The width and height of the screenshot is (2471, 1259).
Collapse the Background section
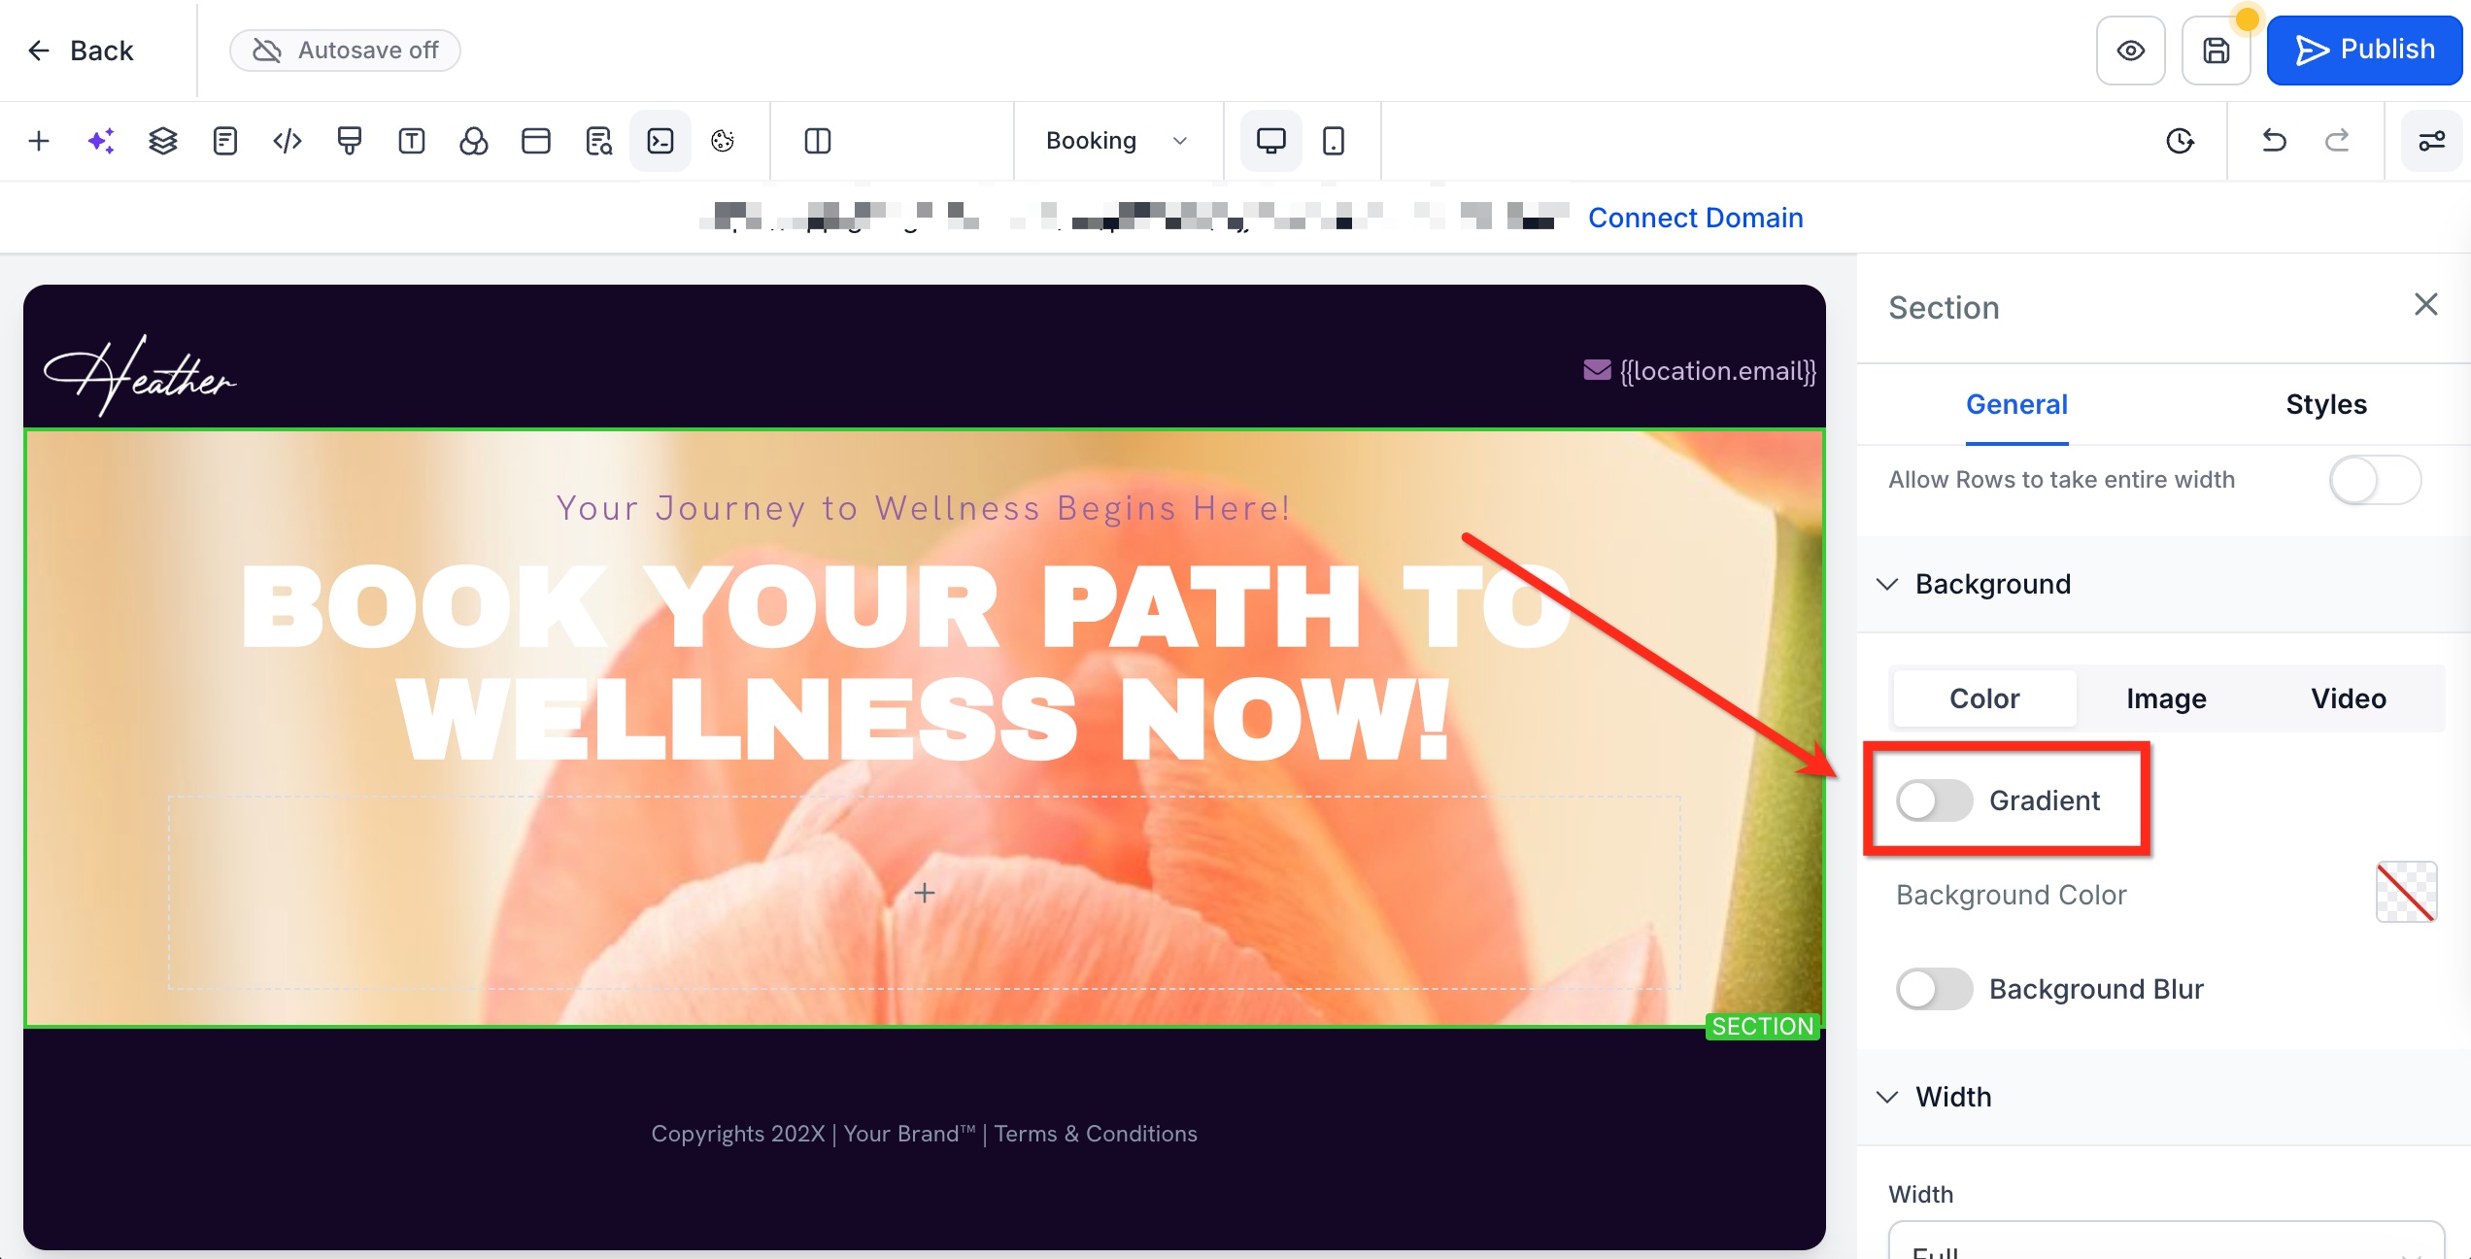click(1887, 584)
